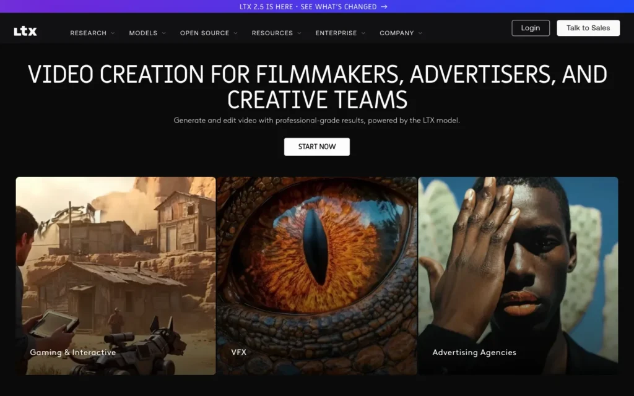The image size is (634, 396).
Task: Expand the chevron next to Resources
Action: (299, 33)
